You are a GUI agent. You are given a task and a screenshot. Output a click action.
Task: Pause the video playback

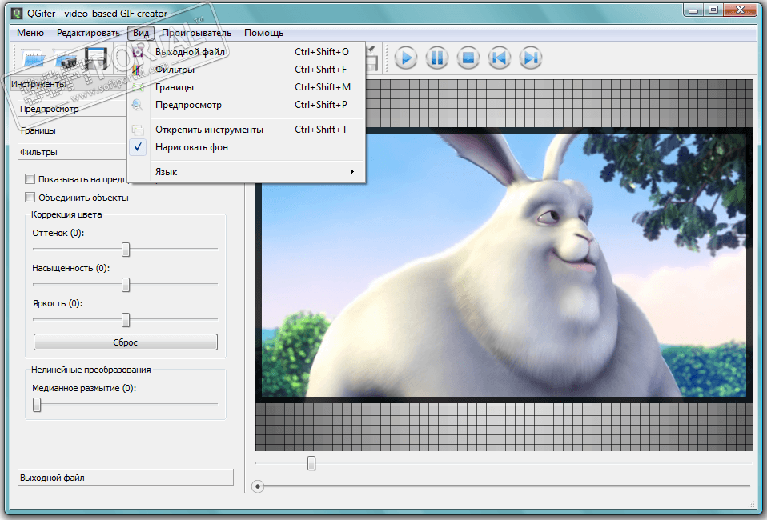437,58
